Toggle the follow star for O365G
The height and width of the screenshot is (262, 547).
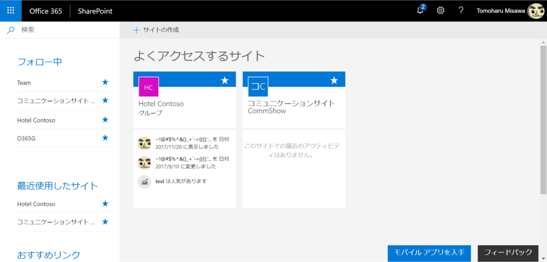[x=105, y=138]
